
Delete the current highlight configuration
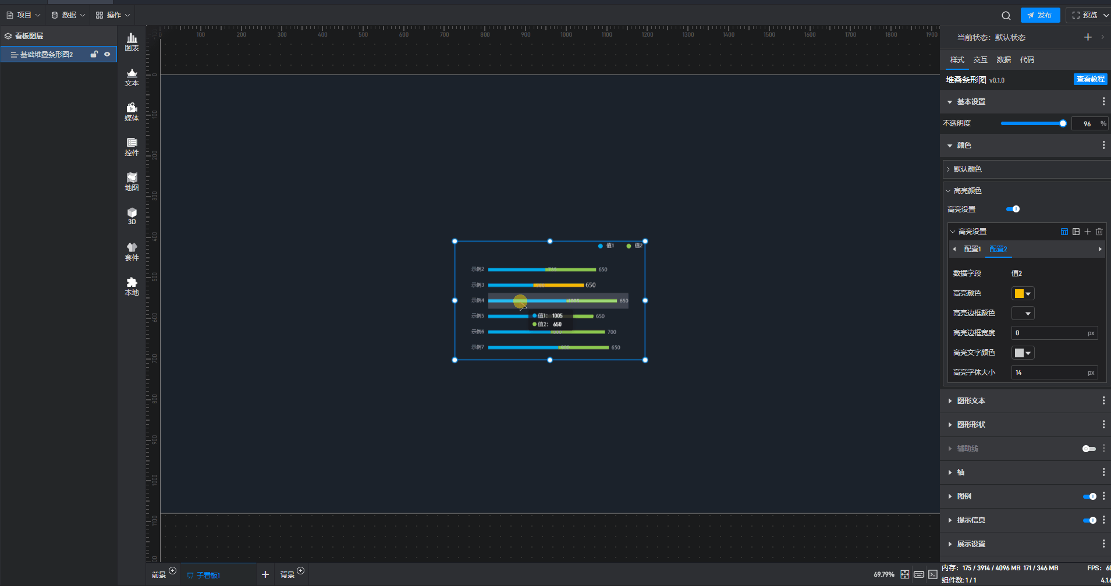[x=1099, y=232]
